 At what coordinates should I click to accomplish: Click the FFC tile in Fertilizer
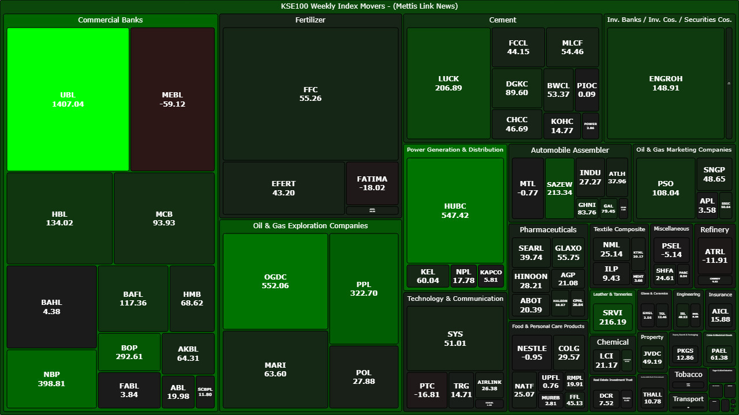coord(311,94)
